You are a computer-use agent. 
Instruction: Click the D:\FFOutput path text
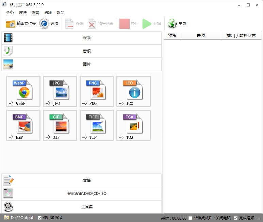[x=22, y=218]
